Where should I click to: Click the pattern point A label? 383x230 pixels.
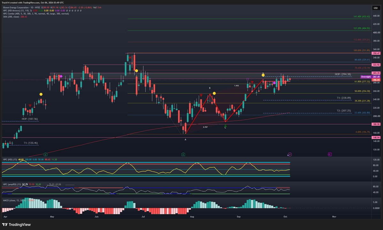(185, 140)
